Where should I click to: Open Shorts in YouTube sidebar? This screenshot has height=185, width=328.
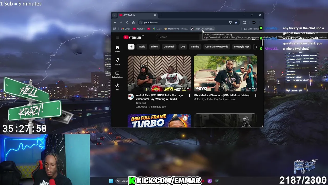pyautogui.click(x=117, y=61)
